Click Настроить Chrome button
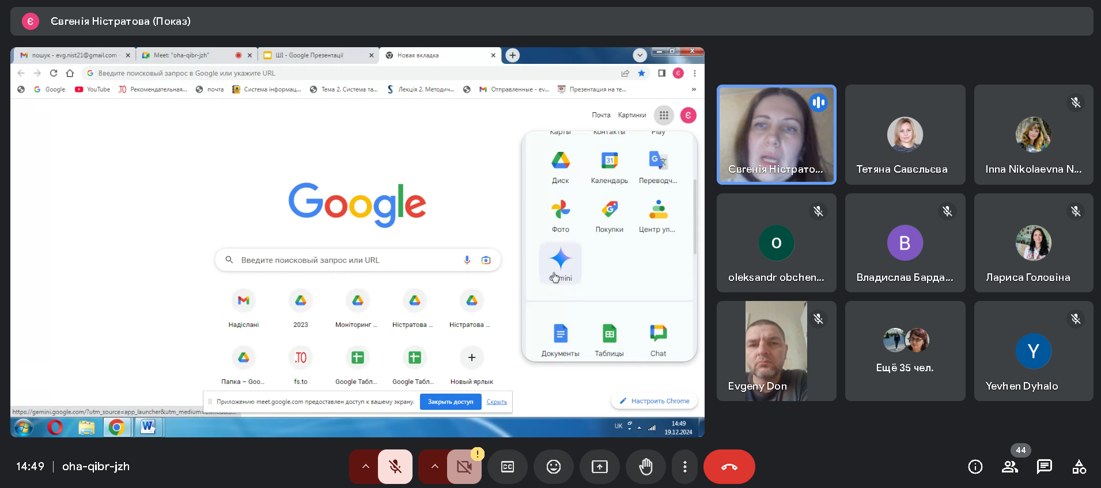The width and height of the screenshot is (1101, 488). coord(654,401)
